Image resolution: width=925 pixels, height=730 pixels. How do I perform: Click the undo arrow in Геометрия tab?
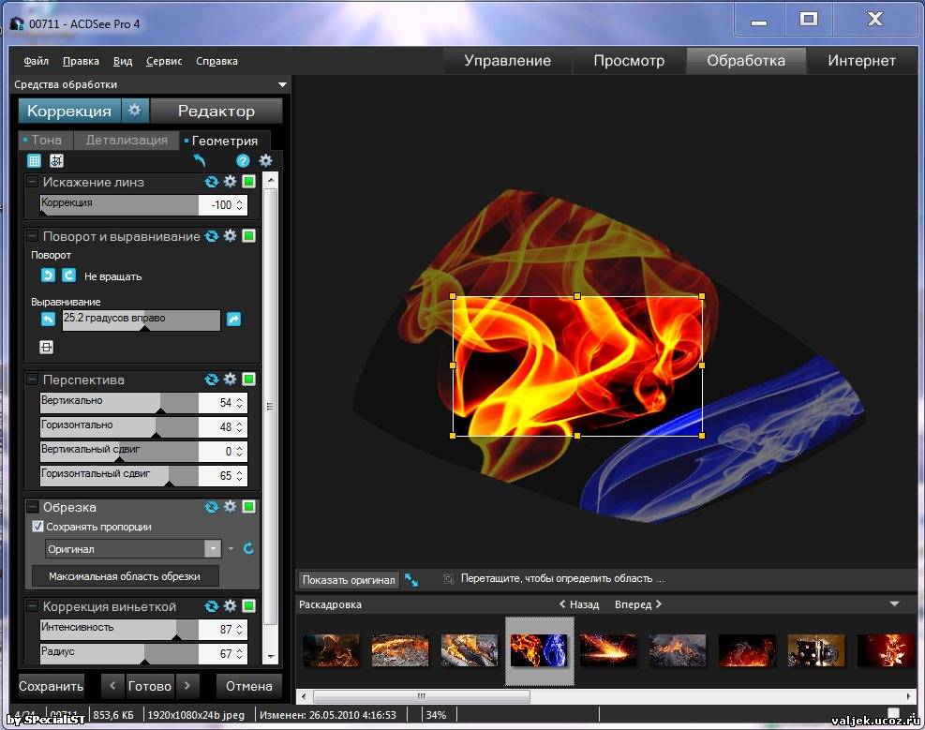(199, 160)
